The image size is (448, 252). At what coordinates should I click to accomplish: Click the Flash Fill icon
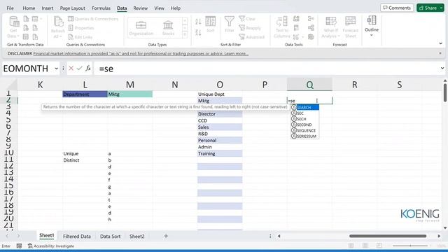click(x=296, y=19)
